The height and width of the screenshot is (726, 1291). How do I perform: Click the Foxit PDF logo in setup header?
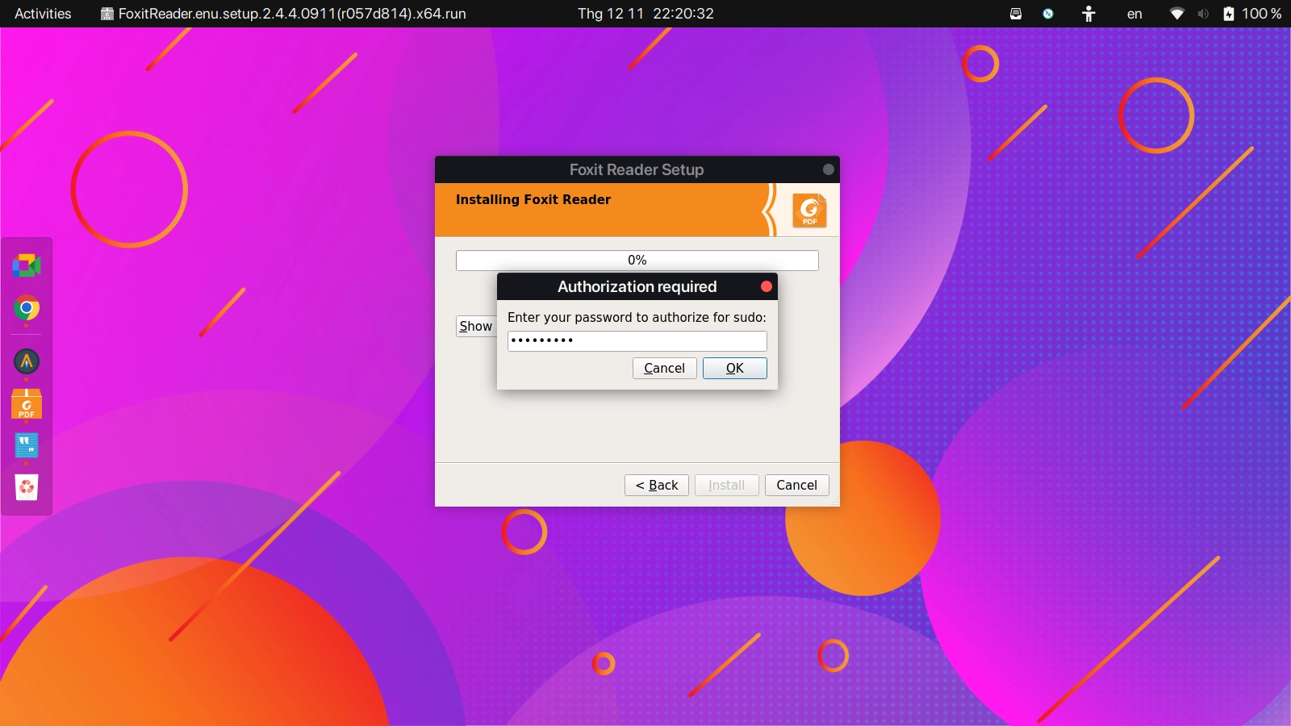point(809,211)
